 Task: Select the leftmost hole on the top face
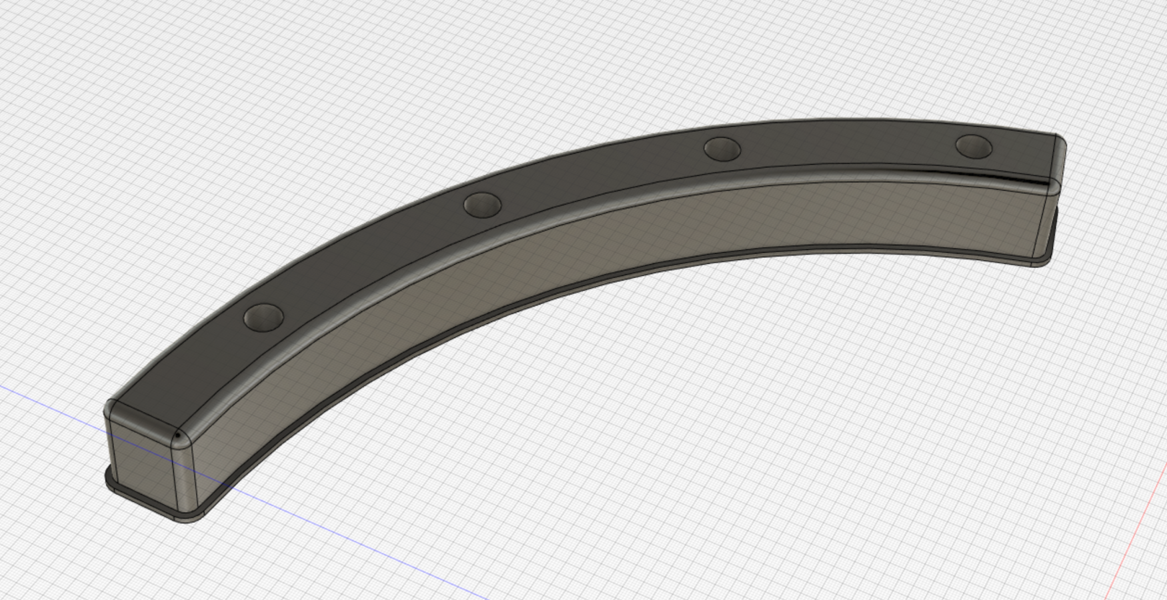(264, 317)
